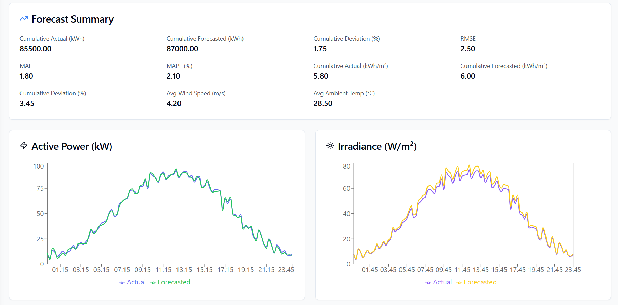Image resolution: width=618 pixels, height=305 pixels.
Task: Click the "25" y-axis label on Active Power
Action: click(40, 239)
